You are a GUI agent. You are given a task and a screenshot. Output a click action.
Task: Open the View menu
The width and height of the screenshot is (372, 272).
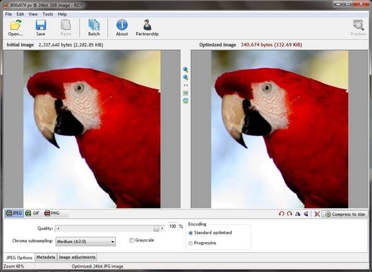pyautogui.click(x=33, y=14)
